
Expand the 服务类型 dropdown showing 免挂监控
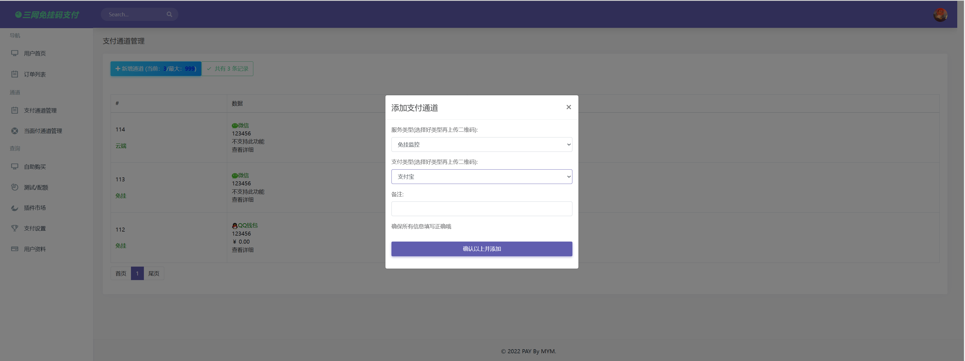(481, 145)
